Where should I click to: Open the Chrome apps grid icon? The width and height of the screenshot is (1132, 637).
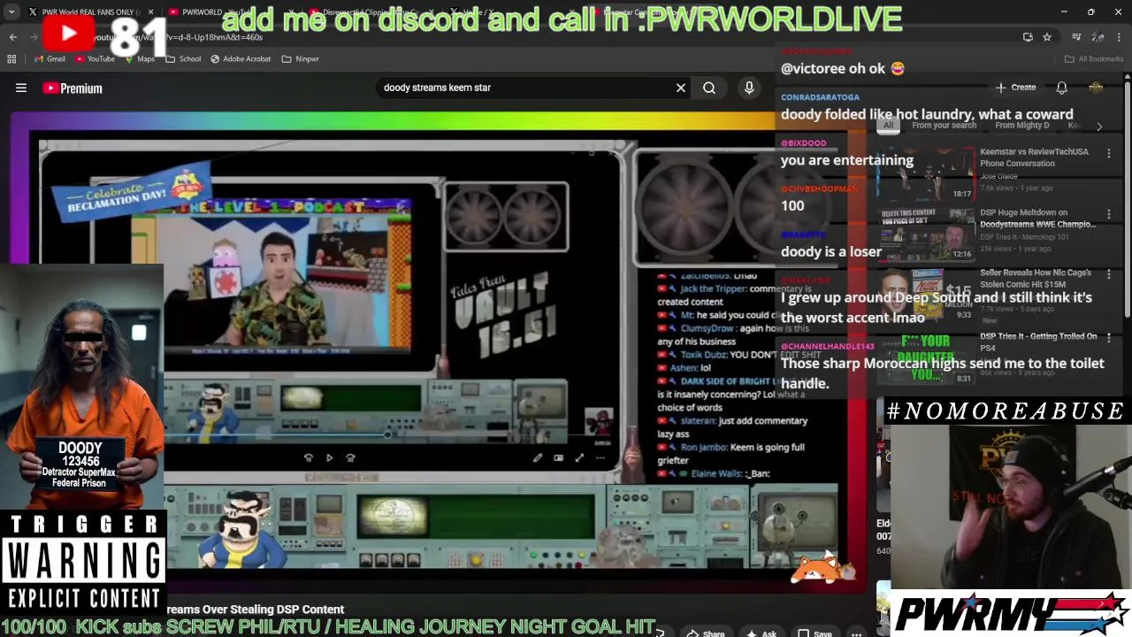(x=11, y=59)
